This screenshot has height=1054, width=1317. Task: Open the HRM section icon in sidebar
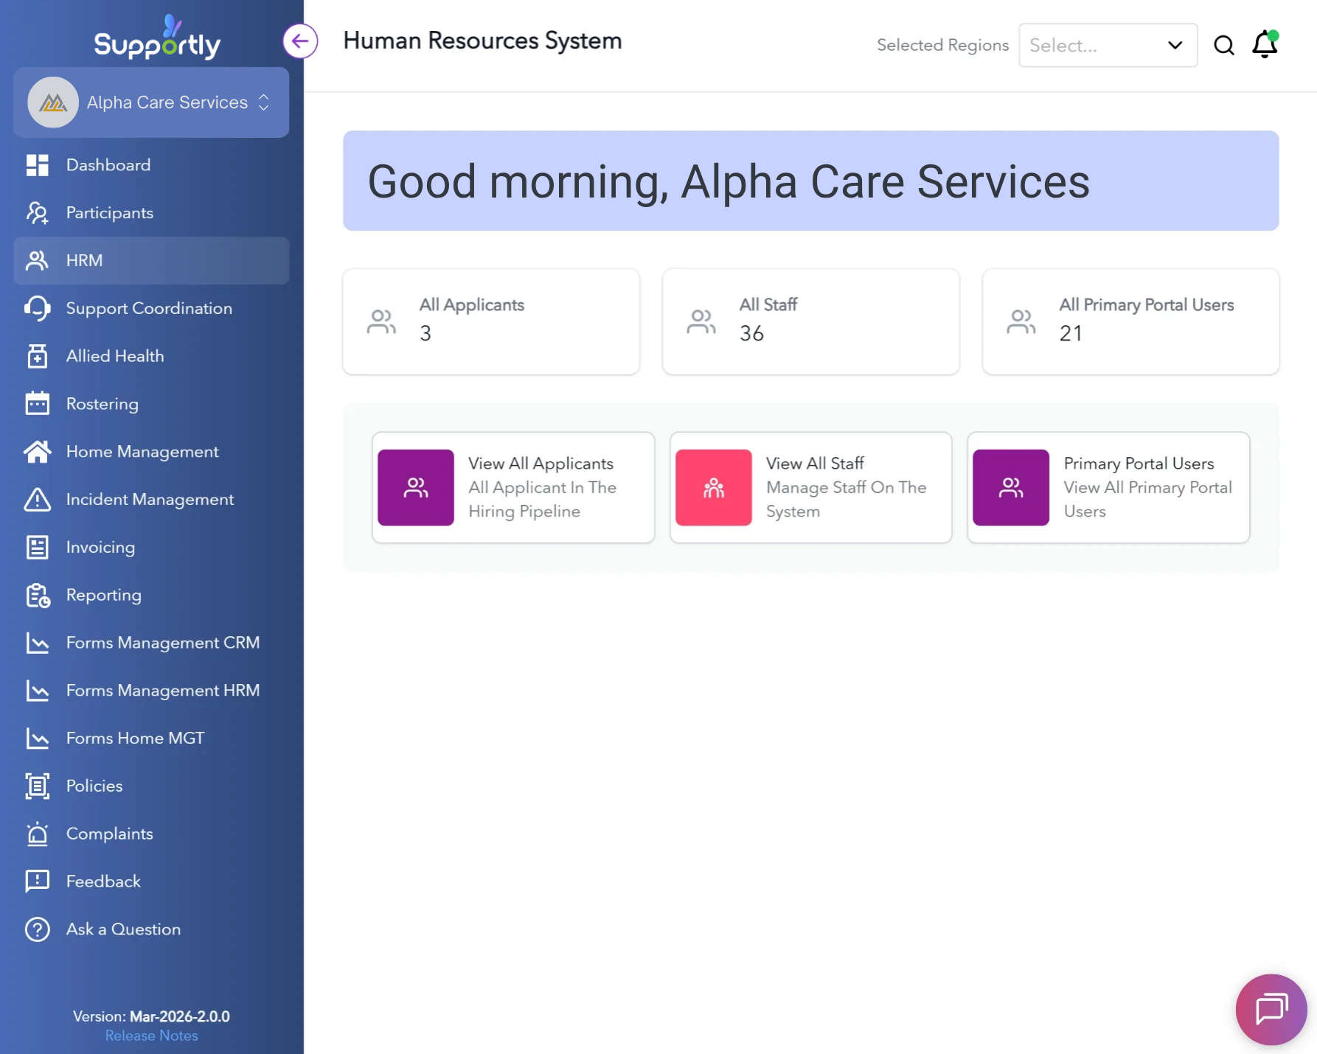tap(38, 260)
